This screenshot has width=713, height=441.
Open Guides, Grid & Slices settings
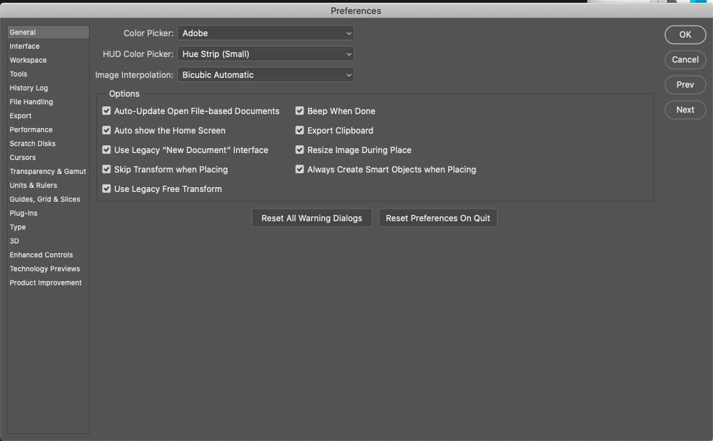(45, 199)
